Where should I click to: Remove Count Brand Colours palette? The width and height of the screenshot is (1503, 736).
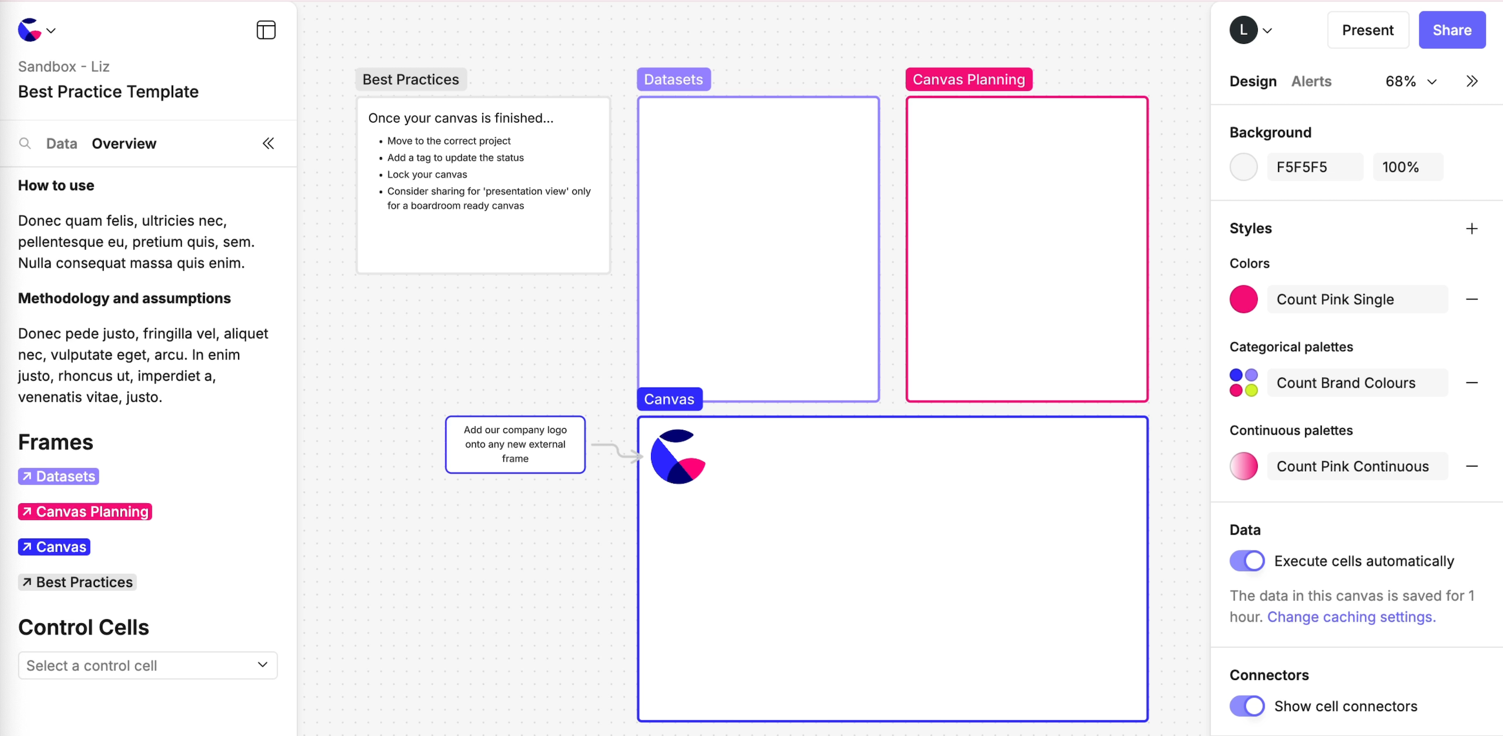click(1472, 383)
